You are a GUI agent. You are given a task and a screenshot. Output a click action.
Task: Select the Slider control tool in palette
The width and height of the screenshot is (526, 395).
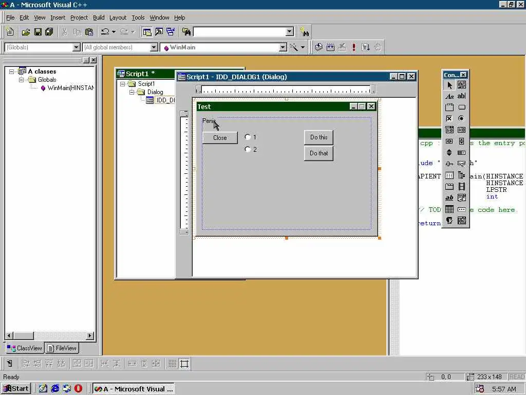(449, 164)
